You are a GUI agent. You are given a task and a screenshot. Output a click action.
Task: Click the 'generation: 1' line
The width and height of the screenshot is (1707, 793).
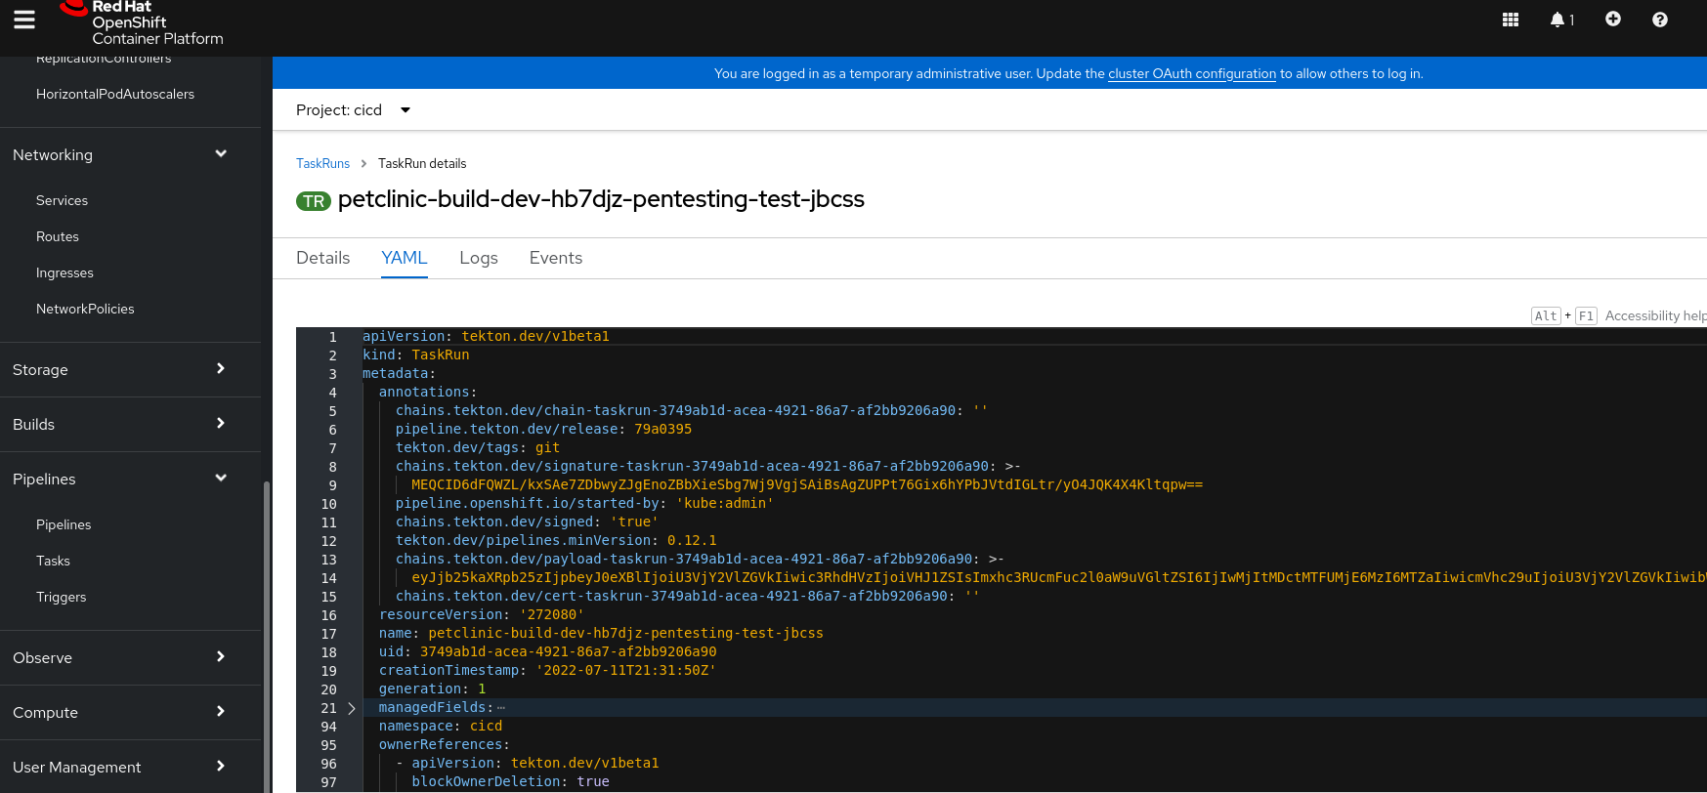[x=433, y=689]
